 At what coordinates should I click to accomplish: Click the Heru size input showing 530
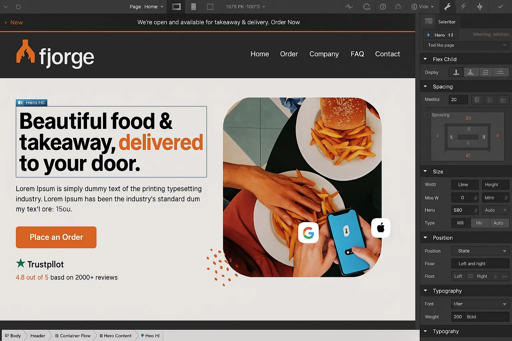click(x=465, y=210)
